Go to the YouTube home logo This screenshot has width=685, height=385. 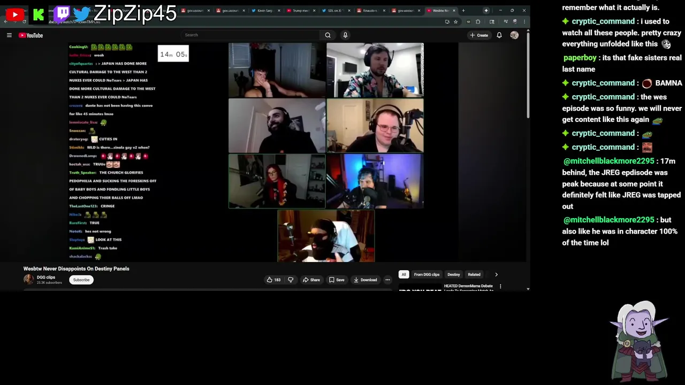click(x=31, y=35)
